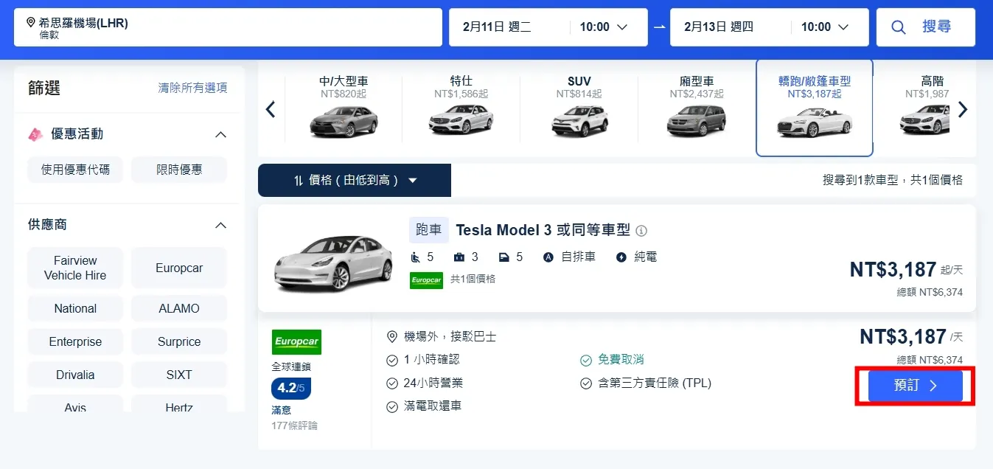993x469 pixels.
Task: Click the luggage icon showing 3
Action: pyautogui.click(x=459, y=257)
